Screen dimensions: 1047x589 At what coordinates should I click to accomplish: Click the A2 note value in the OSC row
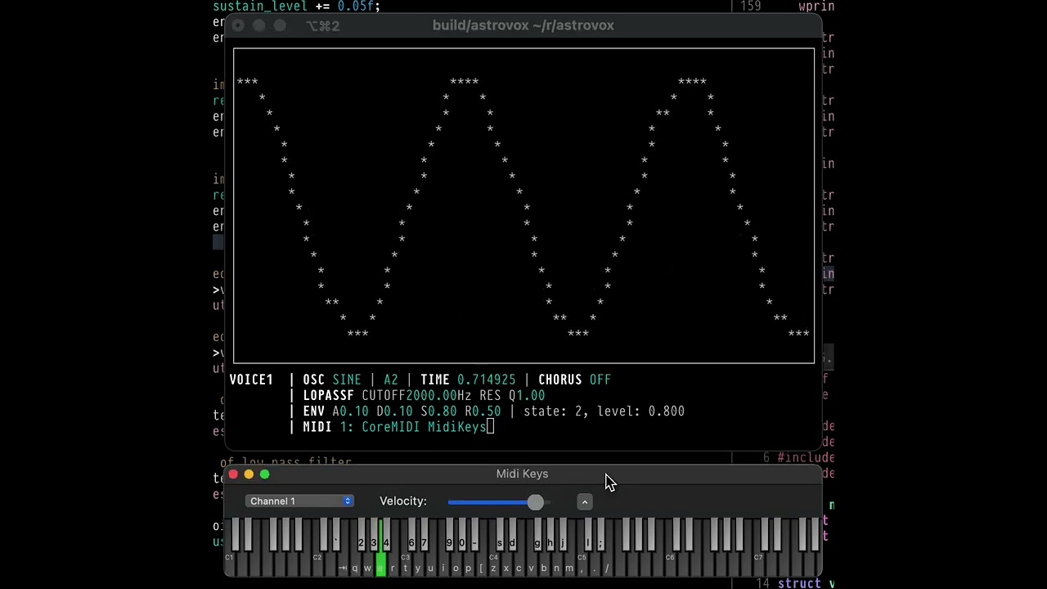[391, 380]
